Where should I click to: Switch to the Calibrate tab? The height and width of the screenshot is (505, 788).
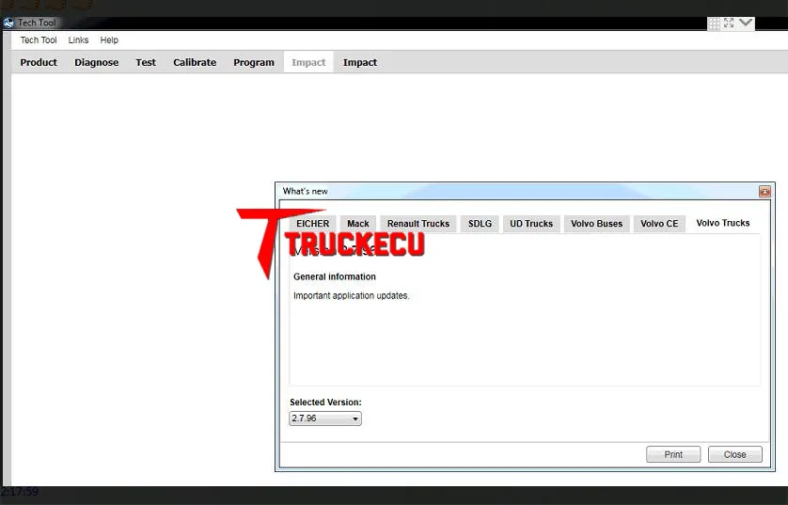(x=195, y=62)
